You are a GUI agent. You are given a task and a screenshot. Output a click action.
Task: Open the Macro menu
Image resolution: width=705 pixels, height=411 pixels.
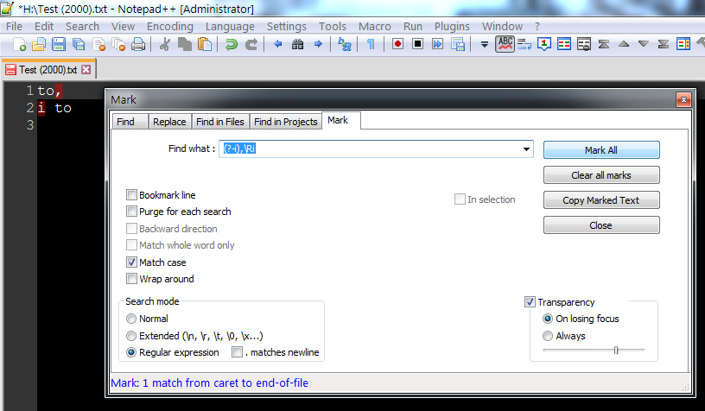coord(375,27)
